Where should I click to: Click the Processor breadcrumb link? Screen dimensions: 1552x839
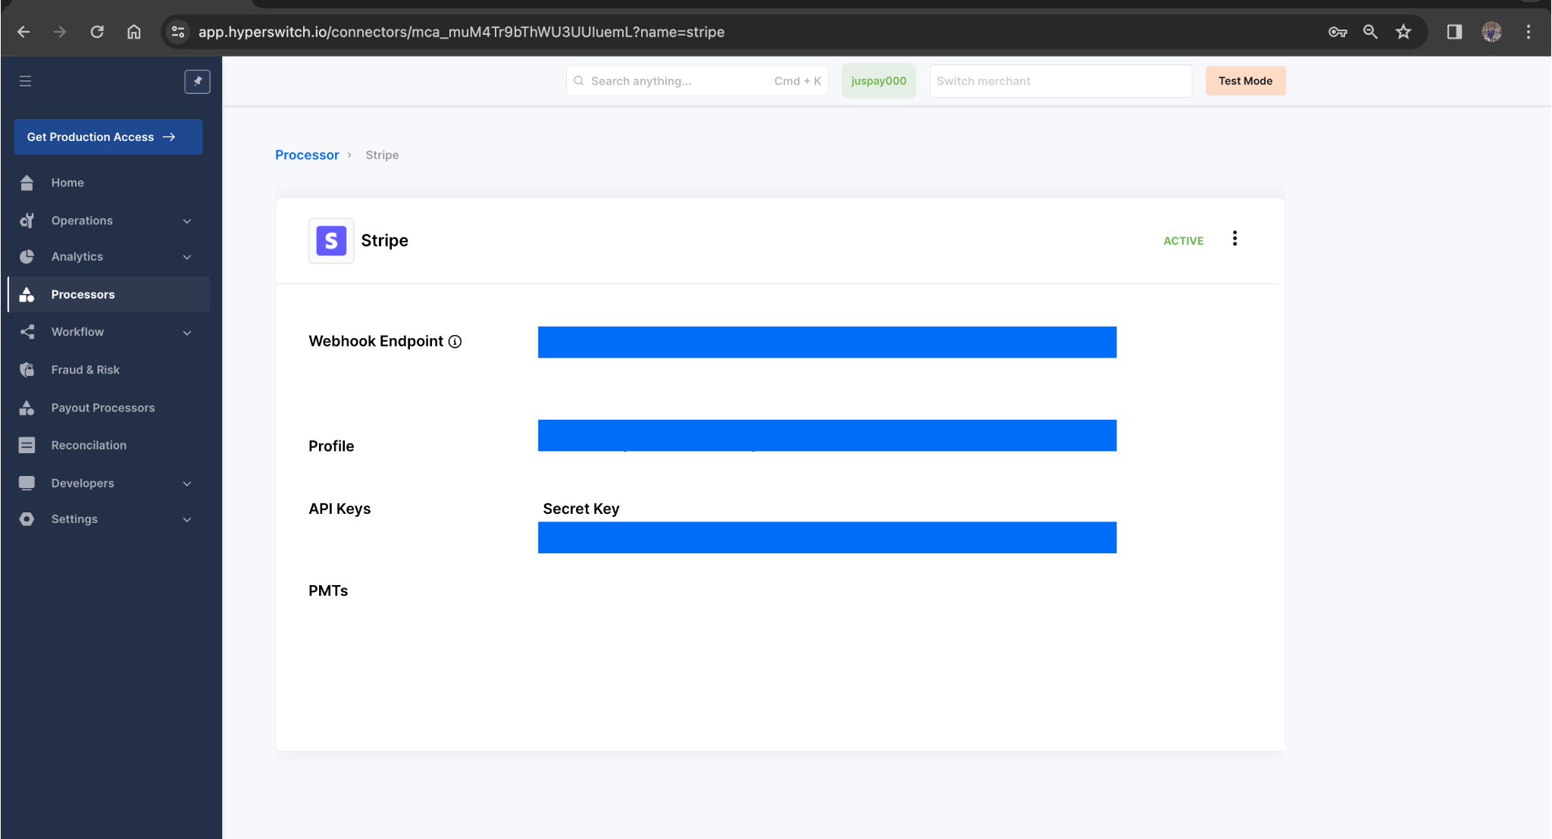tap(307, 155)
